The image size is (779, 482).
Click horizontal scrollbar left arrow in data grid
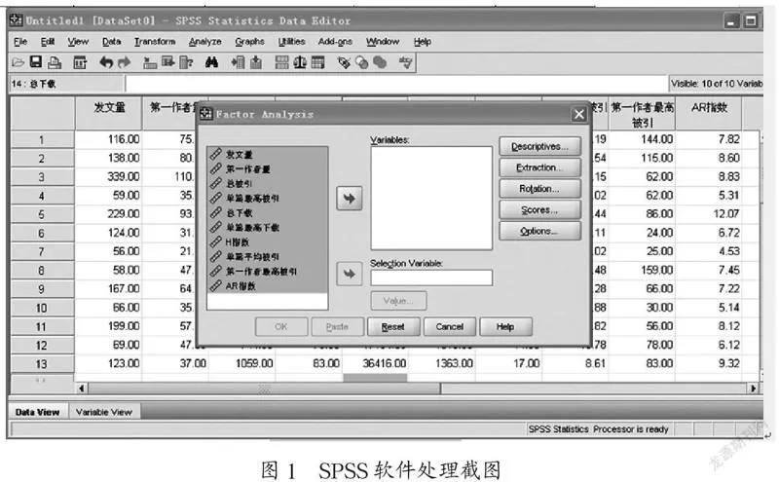[x=82, y=389]
